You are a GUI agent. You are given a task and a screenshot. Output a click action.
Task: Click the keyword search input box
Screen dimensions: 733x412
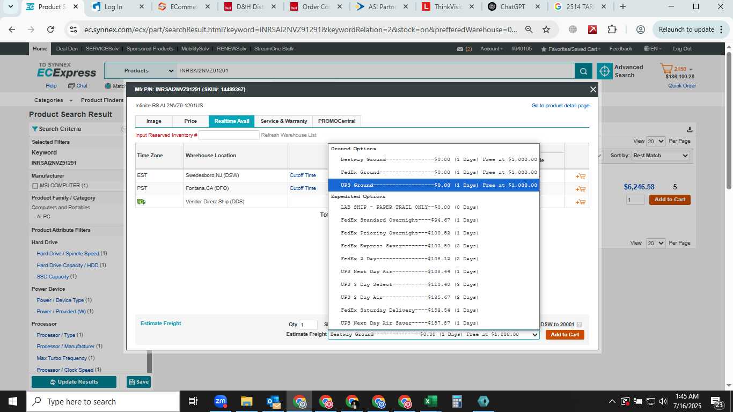[x=376, y=71]
